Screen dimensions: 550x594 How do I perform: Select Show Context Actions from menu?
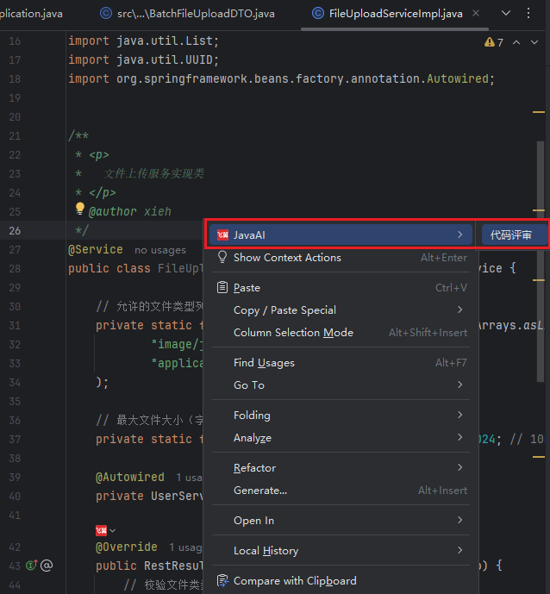tap(287, 258)
